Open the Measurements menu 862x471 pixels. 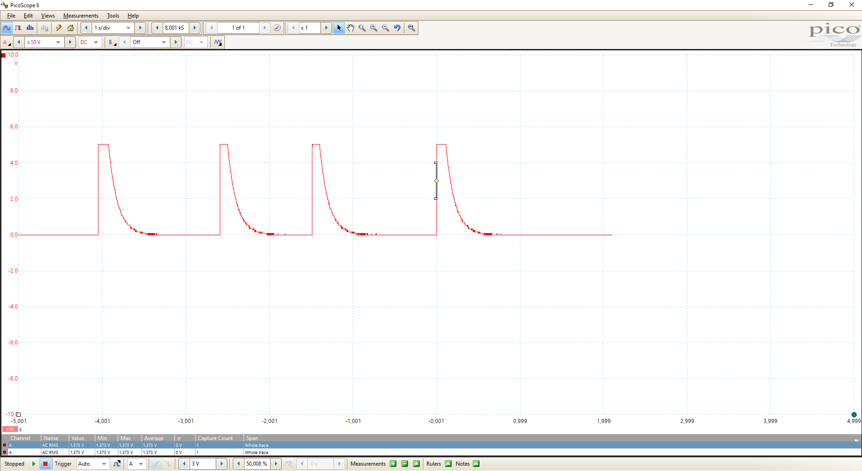tap(80, 16)
